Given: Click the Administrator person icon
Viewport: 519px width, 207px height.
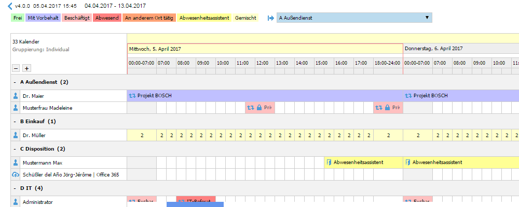Looking at the screenshot, I should point(15,202).
